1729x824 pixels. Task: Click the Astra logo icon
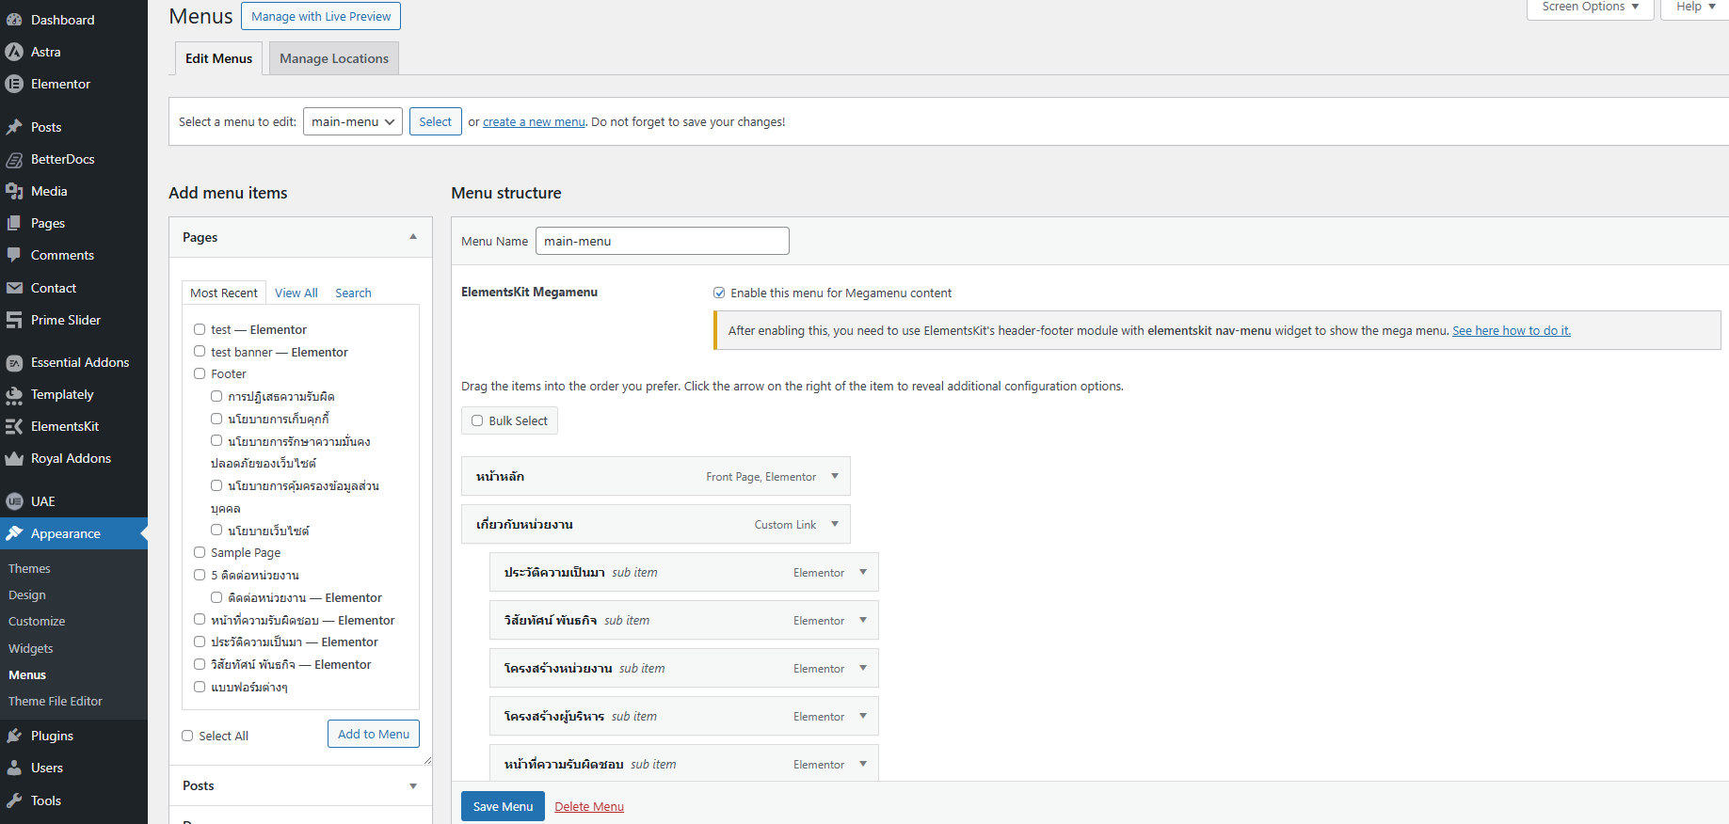click(x=14, y=52)
